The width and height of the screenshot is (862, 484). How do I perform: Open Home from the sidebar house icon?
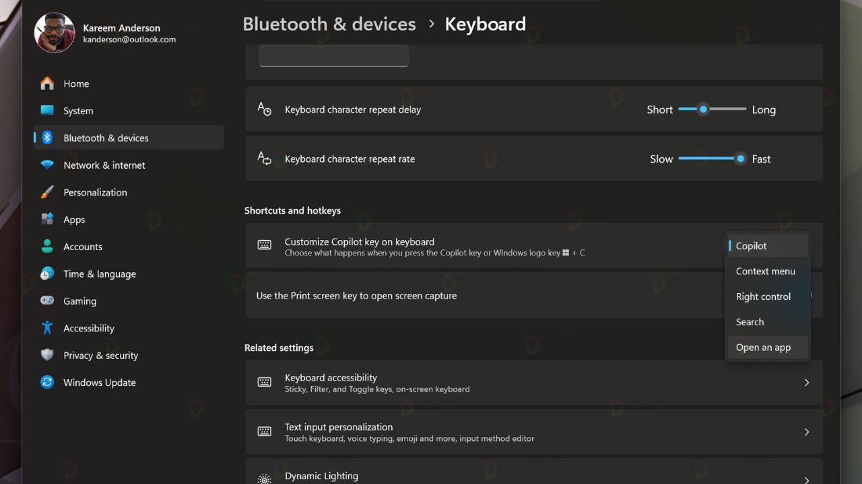click(47, 83)
